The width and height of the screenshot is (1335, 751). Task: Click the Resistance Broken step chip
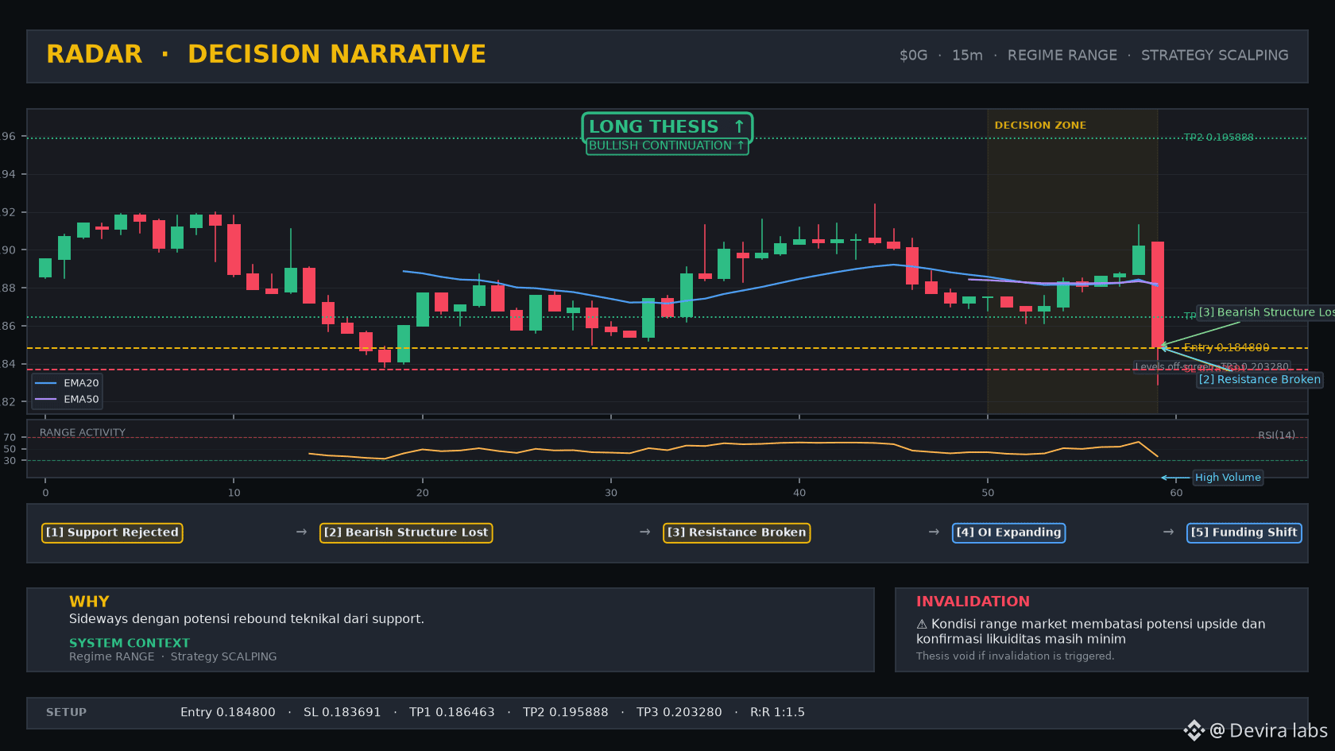(x=737, y=532)
